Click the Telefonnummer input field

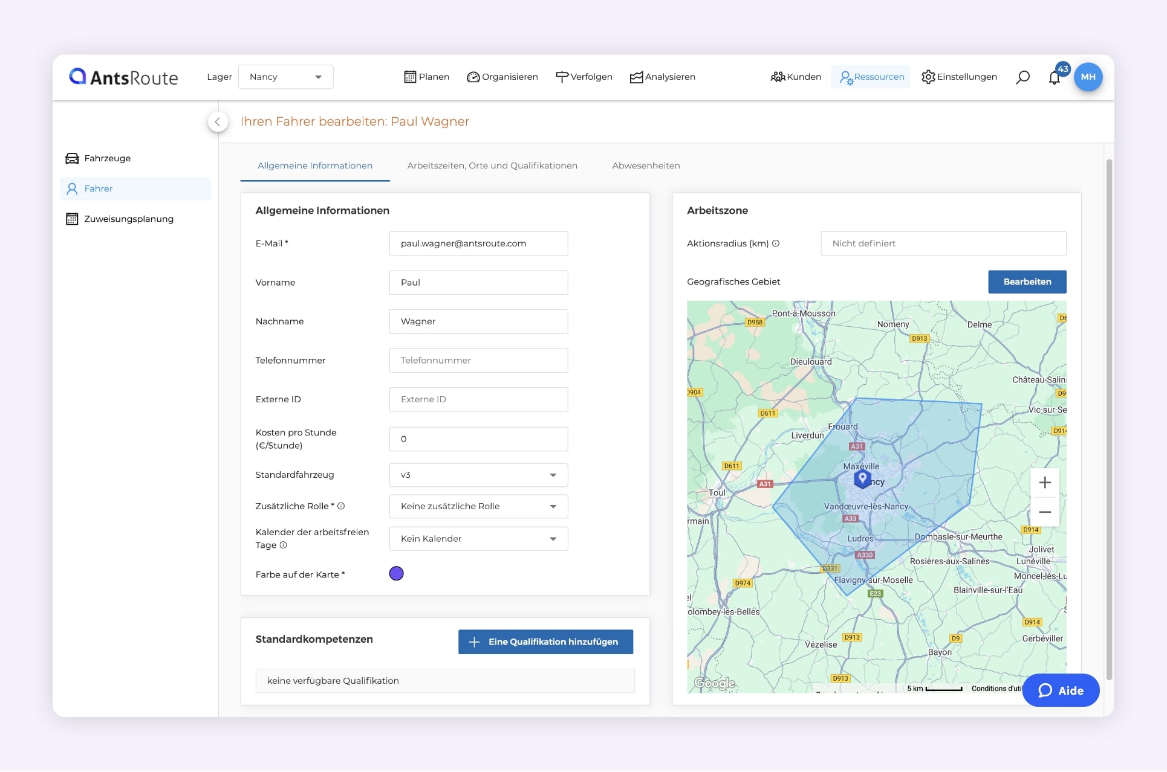point(478,361)
